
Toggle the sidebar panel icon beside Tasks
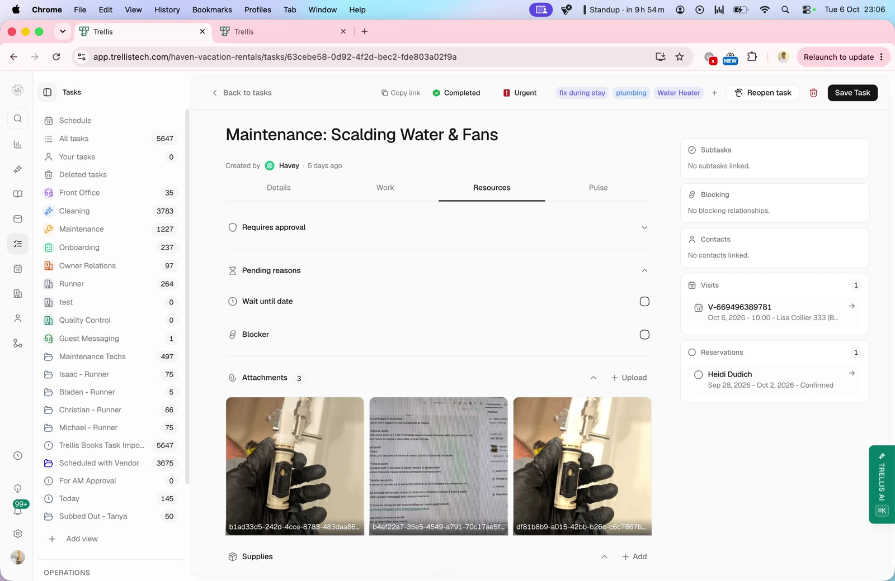click(48, 92)
